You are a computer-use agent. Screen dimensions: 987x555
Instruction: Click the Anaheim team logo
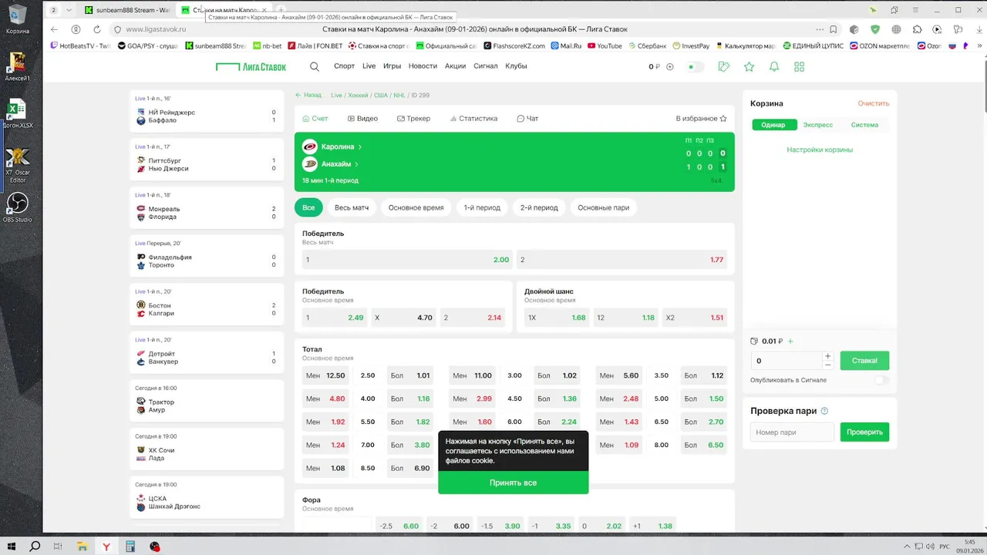309,163
